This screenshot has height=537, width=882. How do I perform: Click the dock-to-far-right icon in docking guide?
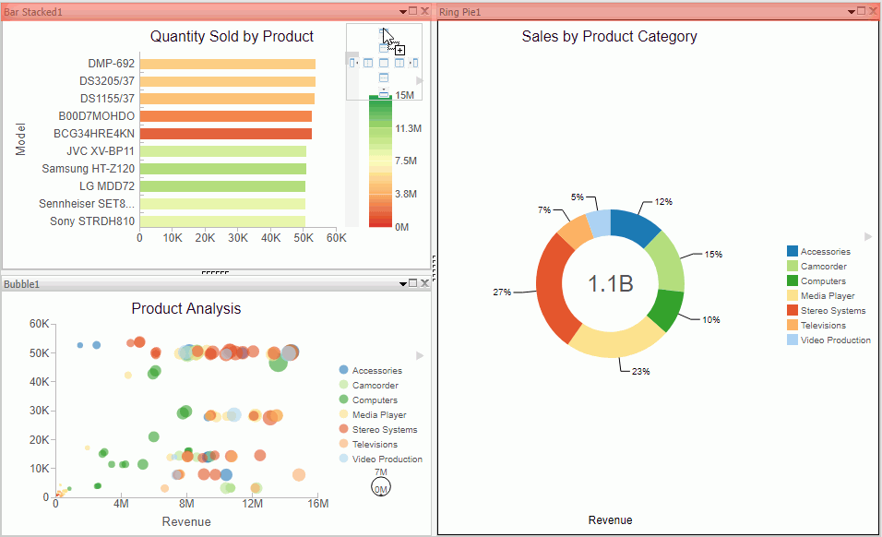coord(414,63)
